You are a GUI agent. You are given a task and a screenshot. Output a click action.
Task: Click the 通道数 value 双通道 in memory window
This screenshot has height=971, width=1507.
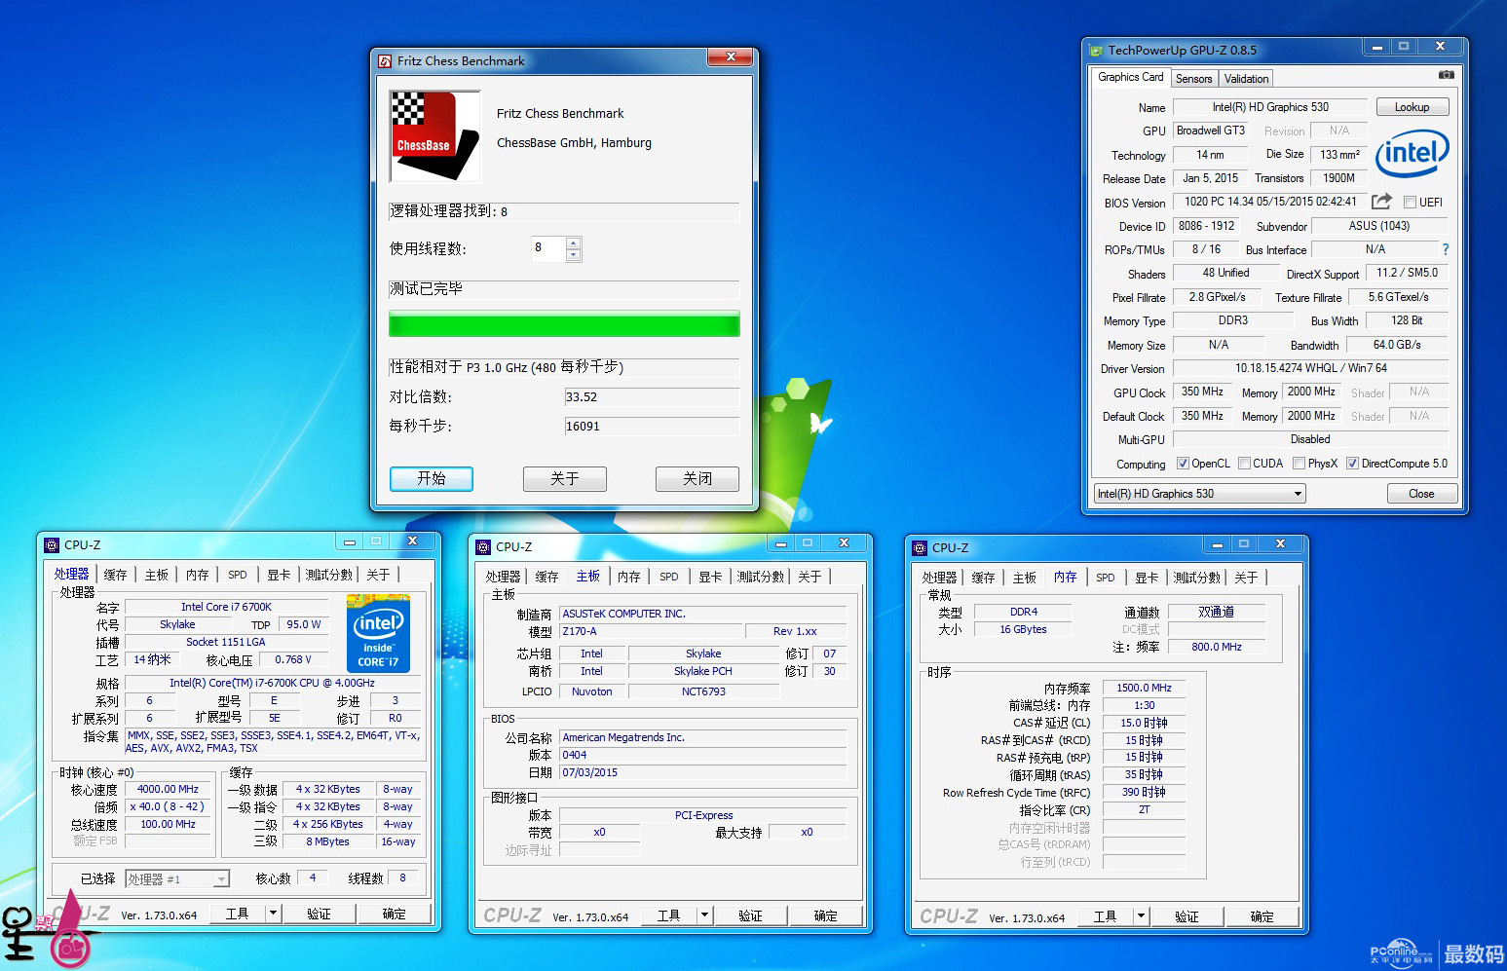pos(1217,613)
